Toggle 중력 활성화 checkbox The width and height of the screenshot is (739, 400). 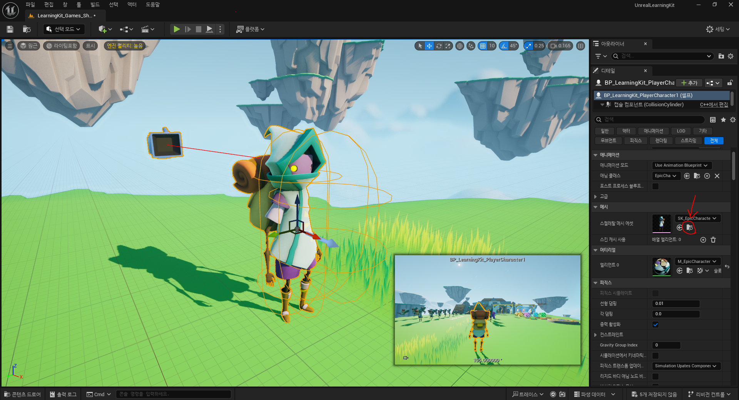[655, 325]
